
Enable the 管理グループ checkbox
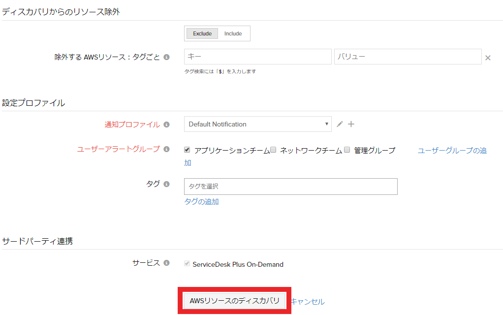[x=346, y=149]
